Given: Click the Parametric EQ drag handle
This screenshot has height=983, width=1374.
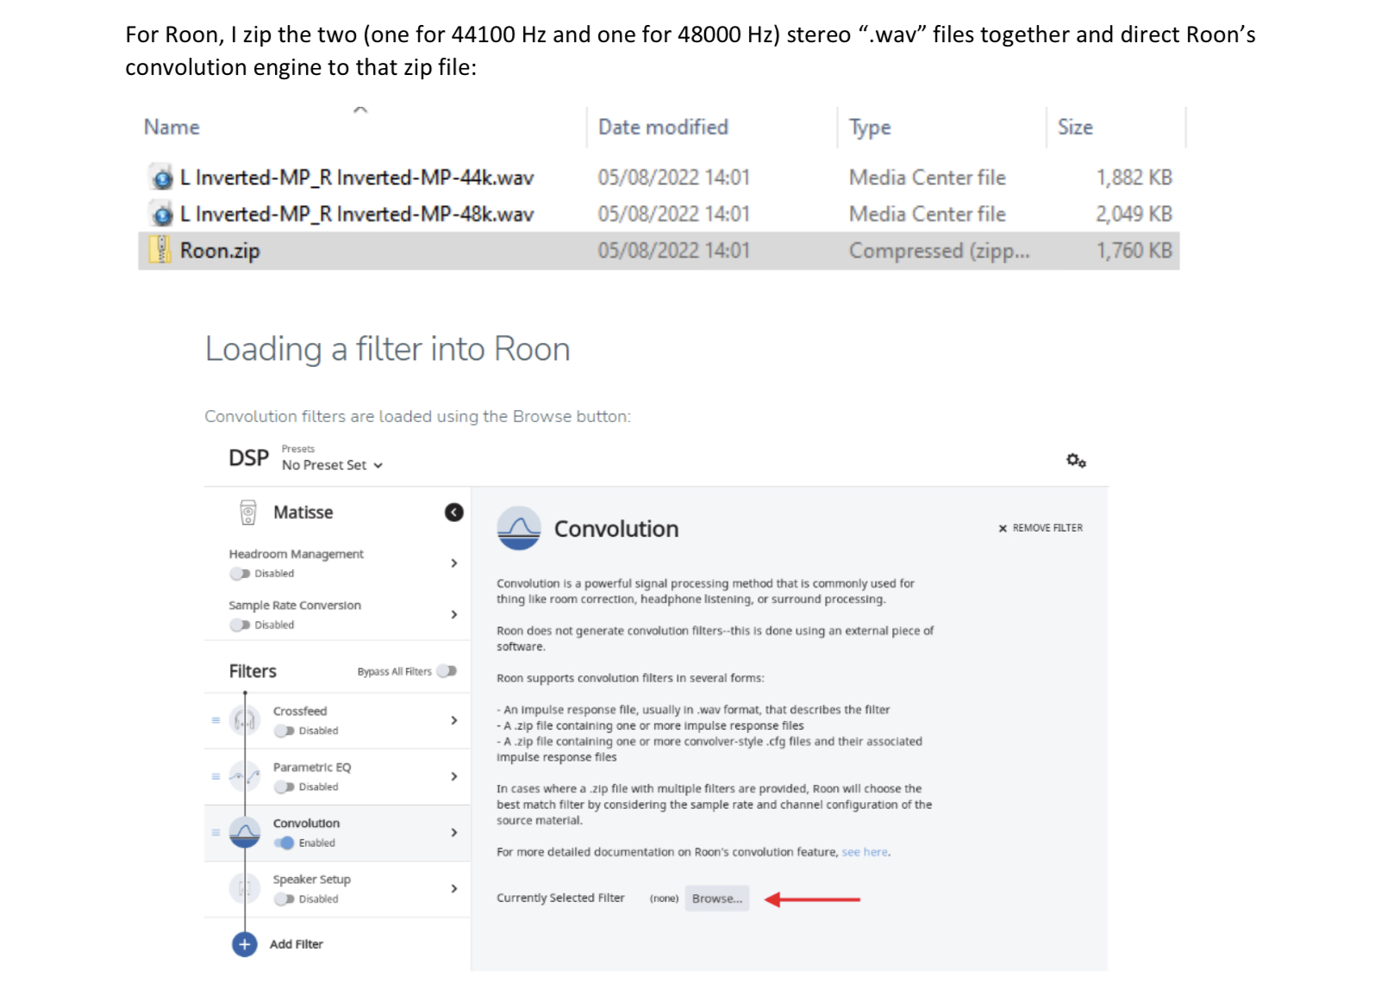Looking at the screenshot, I should point(215,776).
